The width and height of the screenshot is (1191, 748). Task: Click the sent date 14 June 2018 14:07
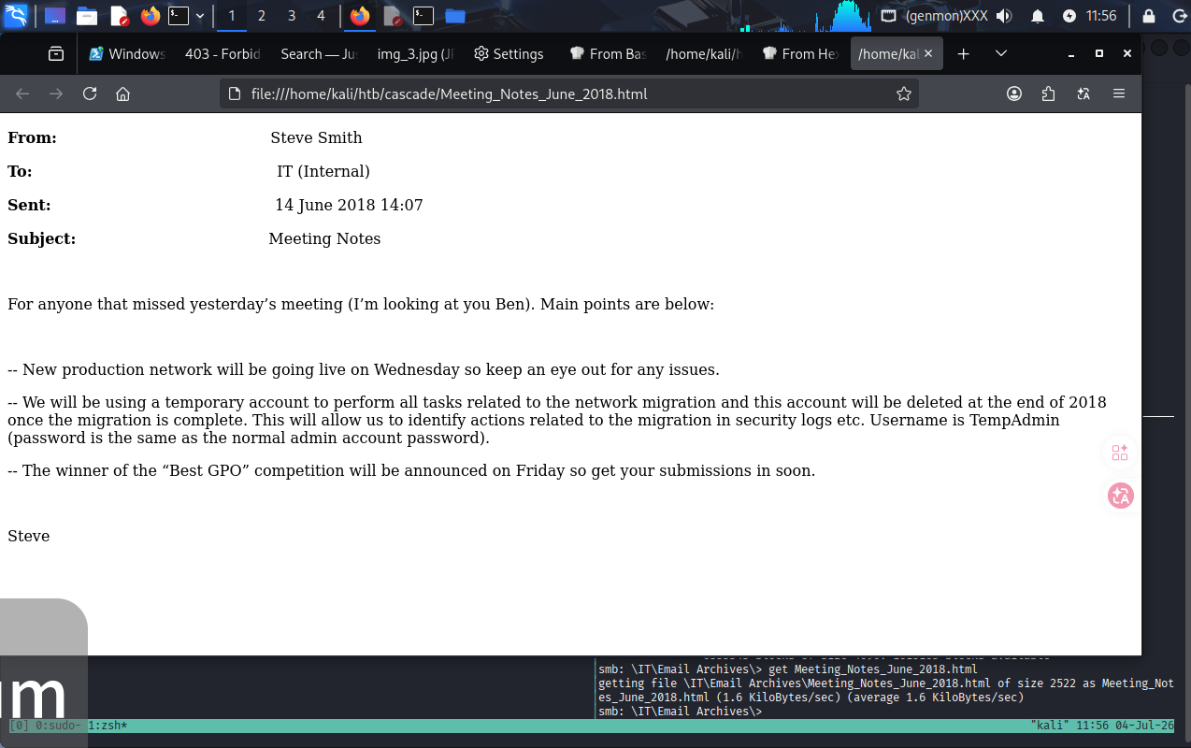[x=349, y=205]
